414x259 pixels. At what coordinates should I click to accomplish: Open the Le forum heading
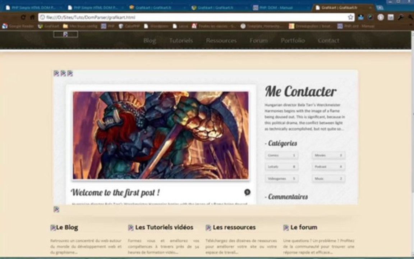(304, 227)
